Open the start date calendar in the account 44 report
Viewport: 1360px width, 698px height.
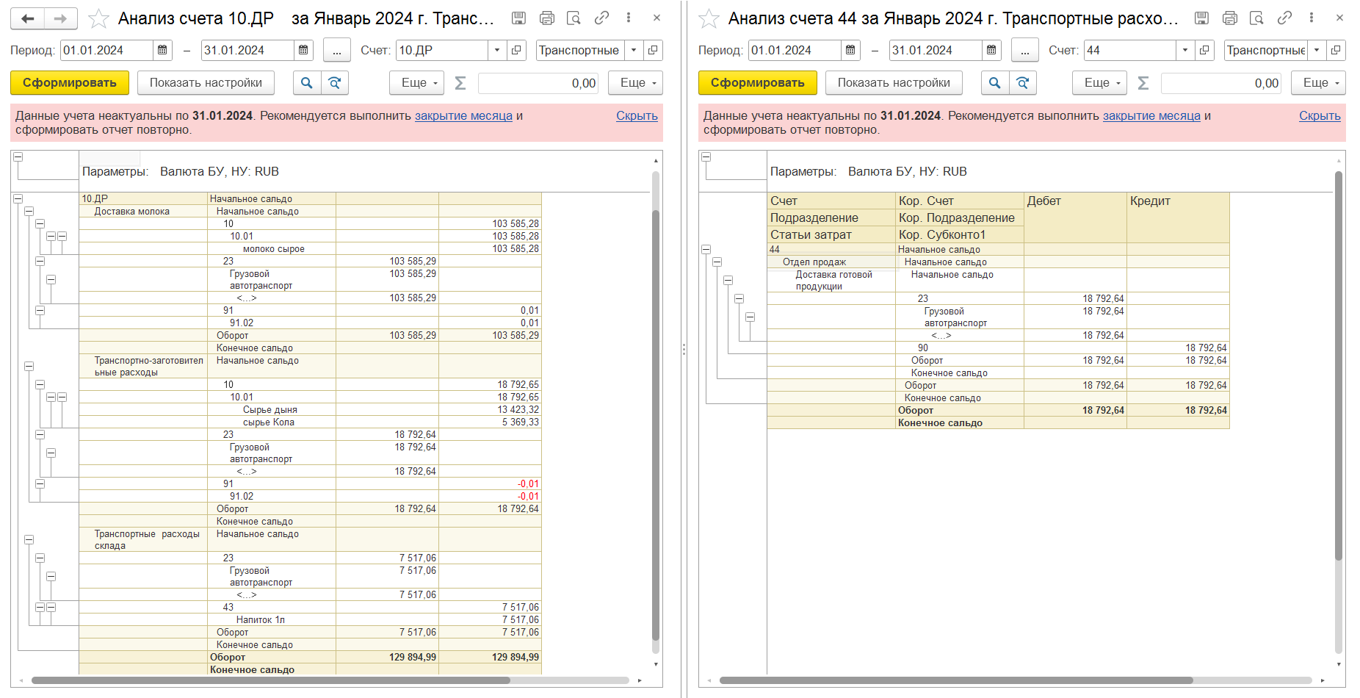(851, 50)
